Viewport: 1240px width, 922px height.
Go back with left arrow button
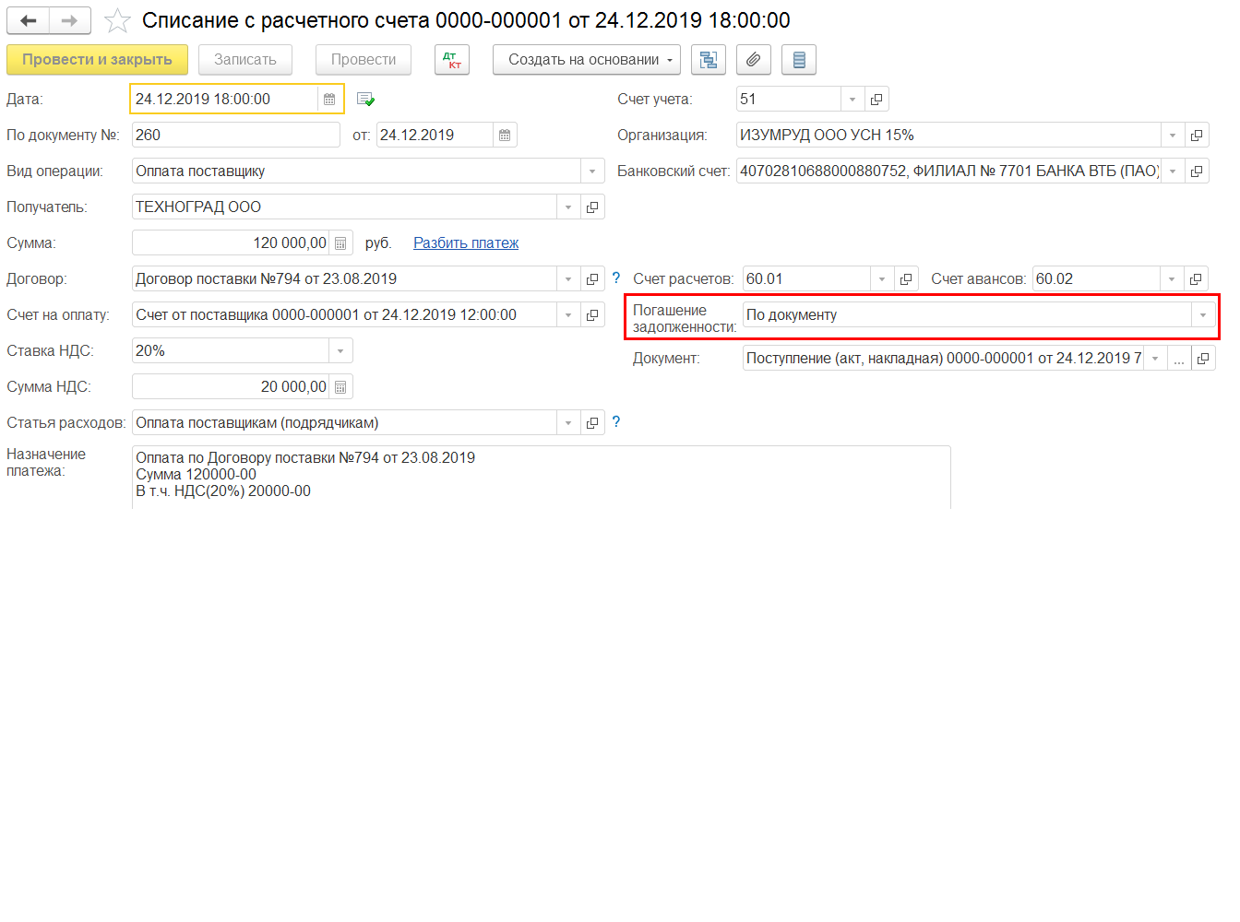coord(28,20)
